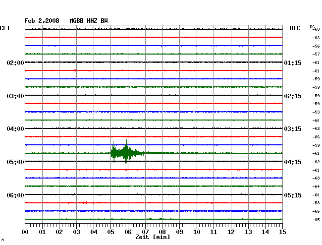Select the DC value "-65"

tap(316, 220)
